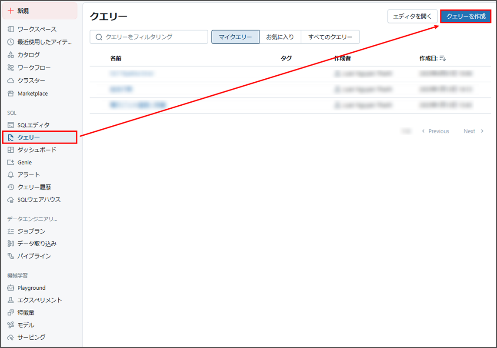Select the カタログ icon in the sidebar
Image resolution: width=497 pixels, height=348 pixels.
10,54
